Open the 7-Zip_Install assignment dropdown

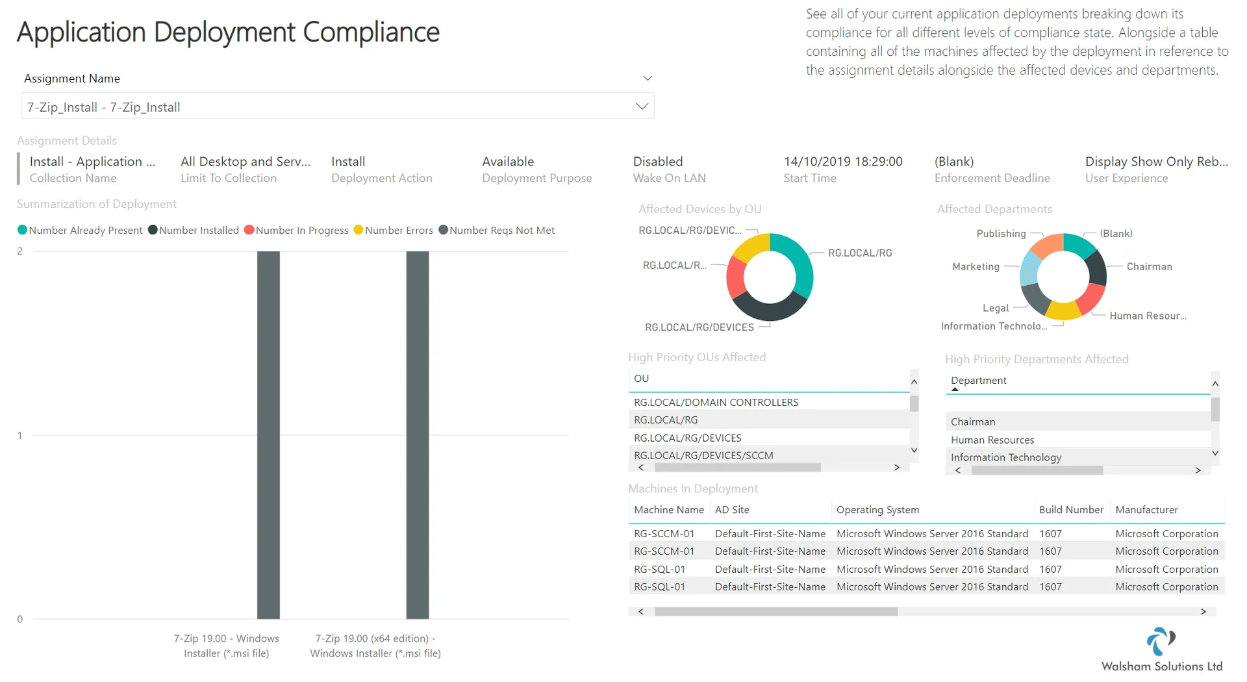pos(338,107)
